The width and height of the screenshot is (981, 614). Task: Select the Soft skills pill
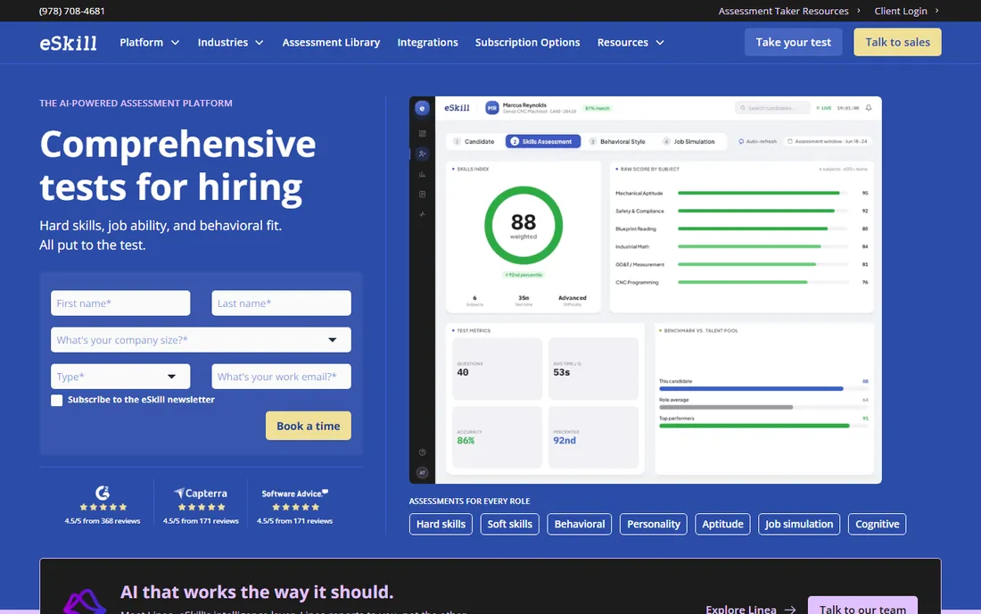(x=510, y=524)
